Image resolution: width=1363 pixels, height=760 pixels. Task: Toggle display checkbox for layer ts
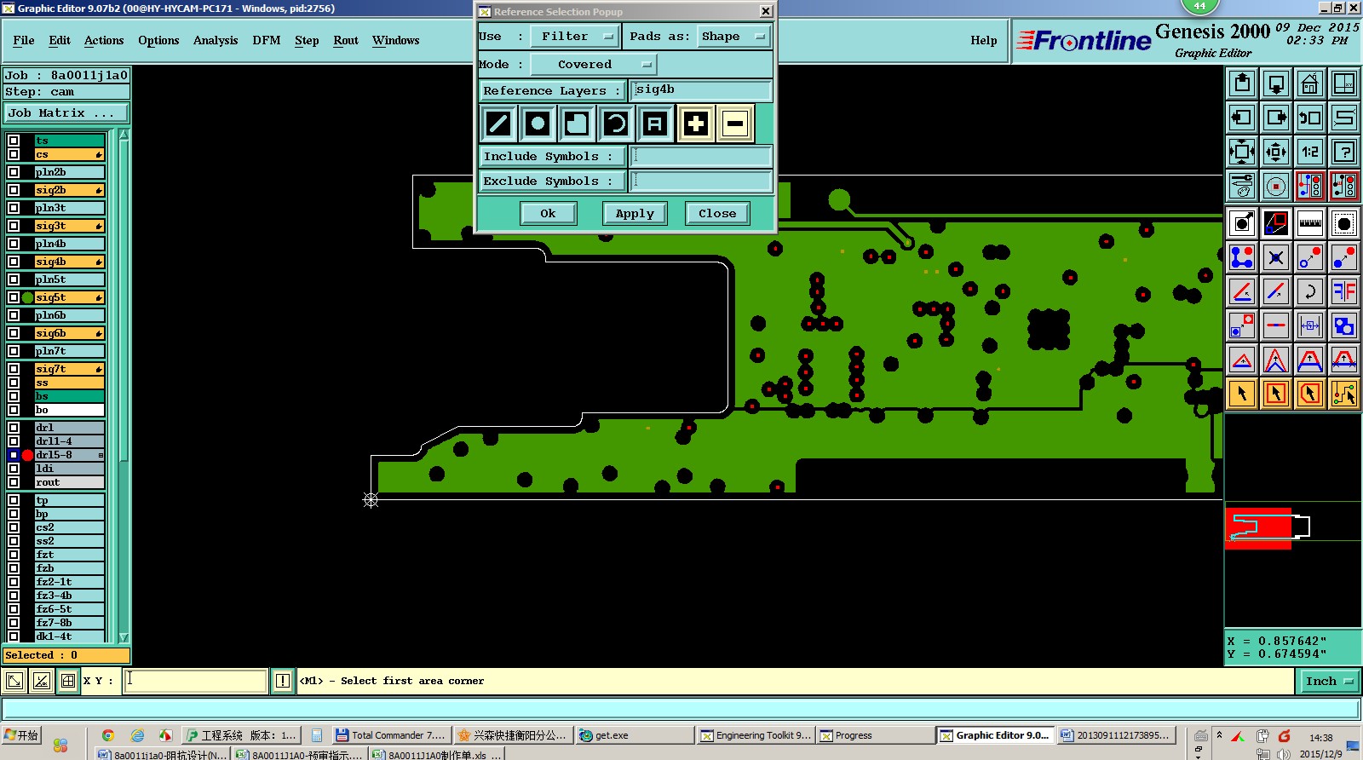click(14, 141)
